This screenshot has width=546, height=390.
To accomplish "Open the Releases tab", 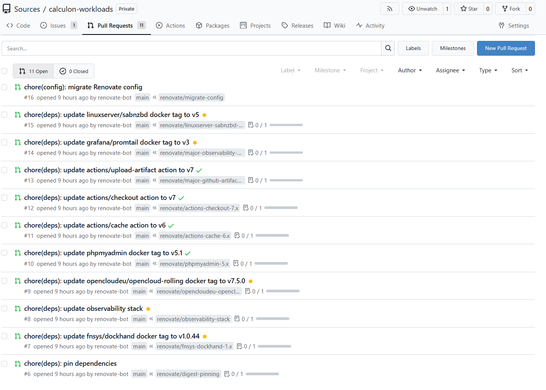I will [x=298, y=25].
